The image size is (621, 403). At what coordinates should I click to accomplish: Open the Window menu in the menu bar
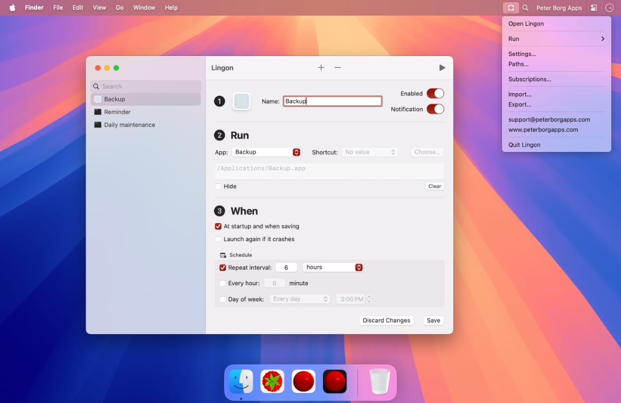(144, 8)
